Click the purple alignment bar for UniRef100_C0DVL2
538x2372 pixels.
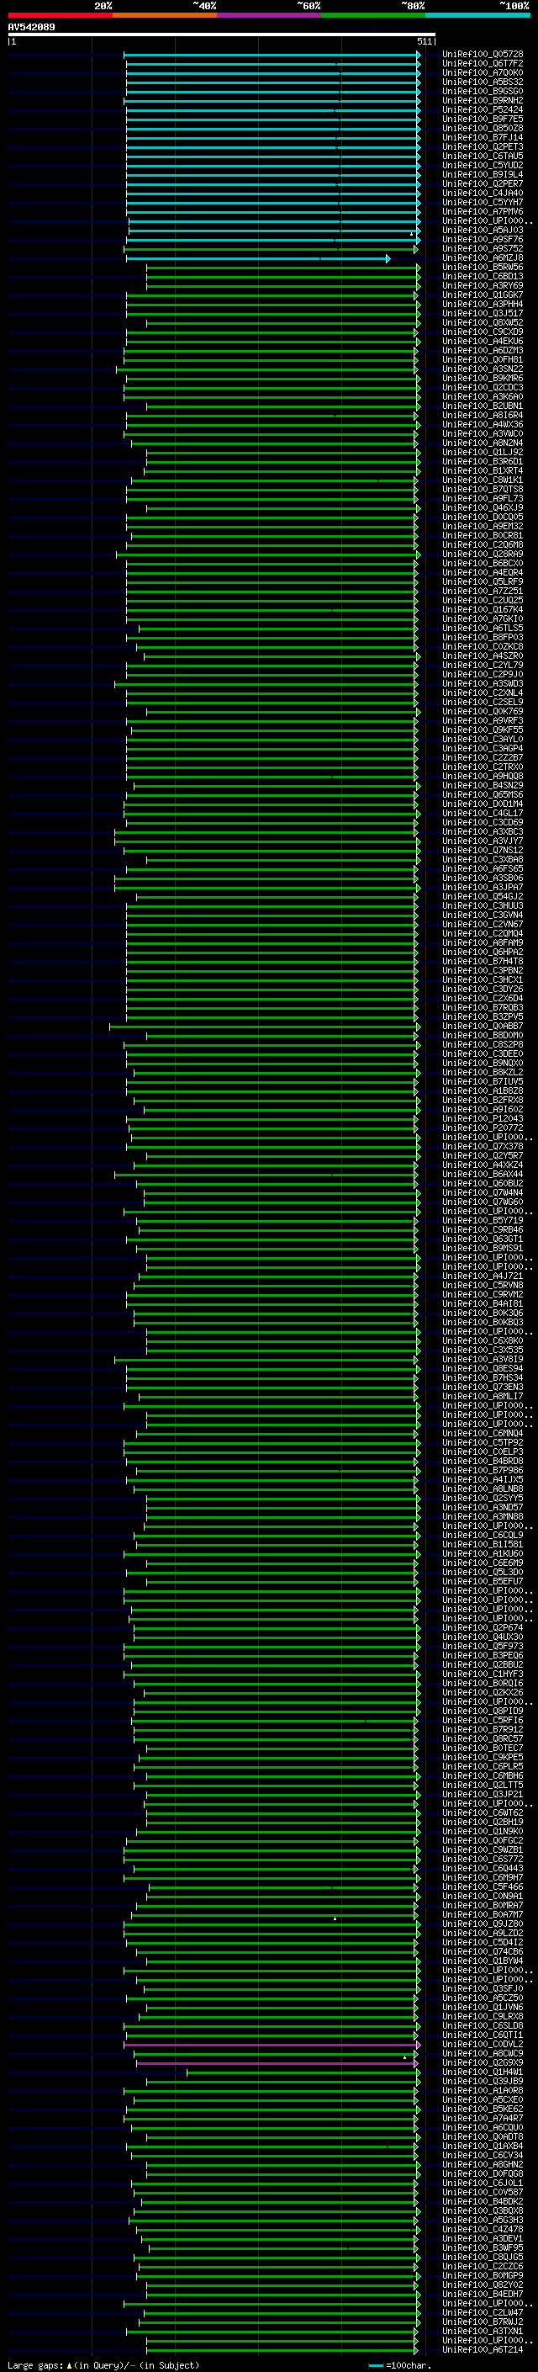[x=272, y=2046]
